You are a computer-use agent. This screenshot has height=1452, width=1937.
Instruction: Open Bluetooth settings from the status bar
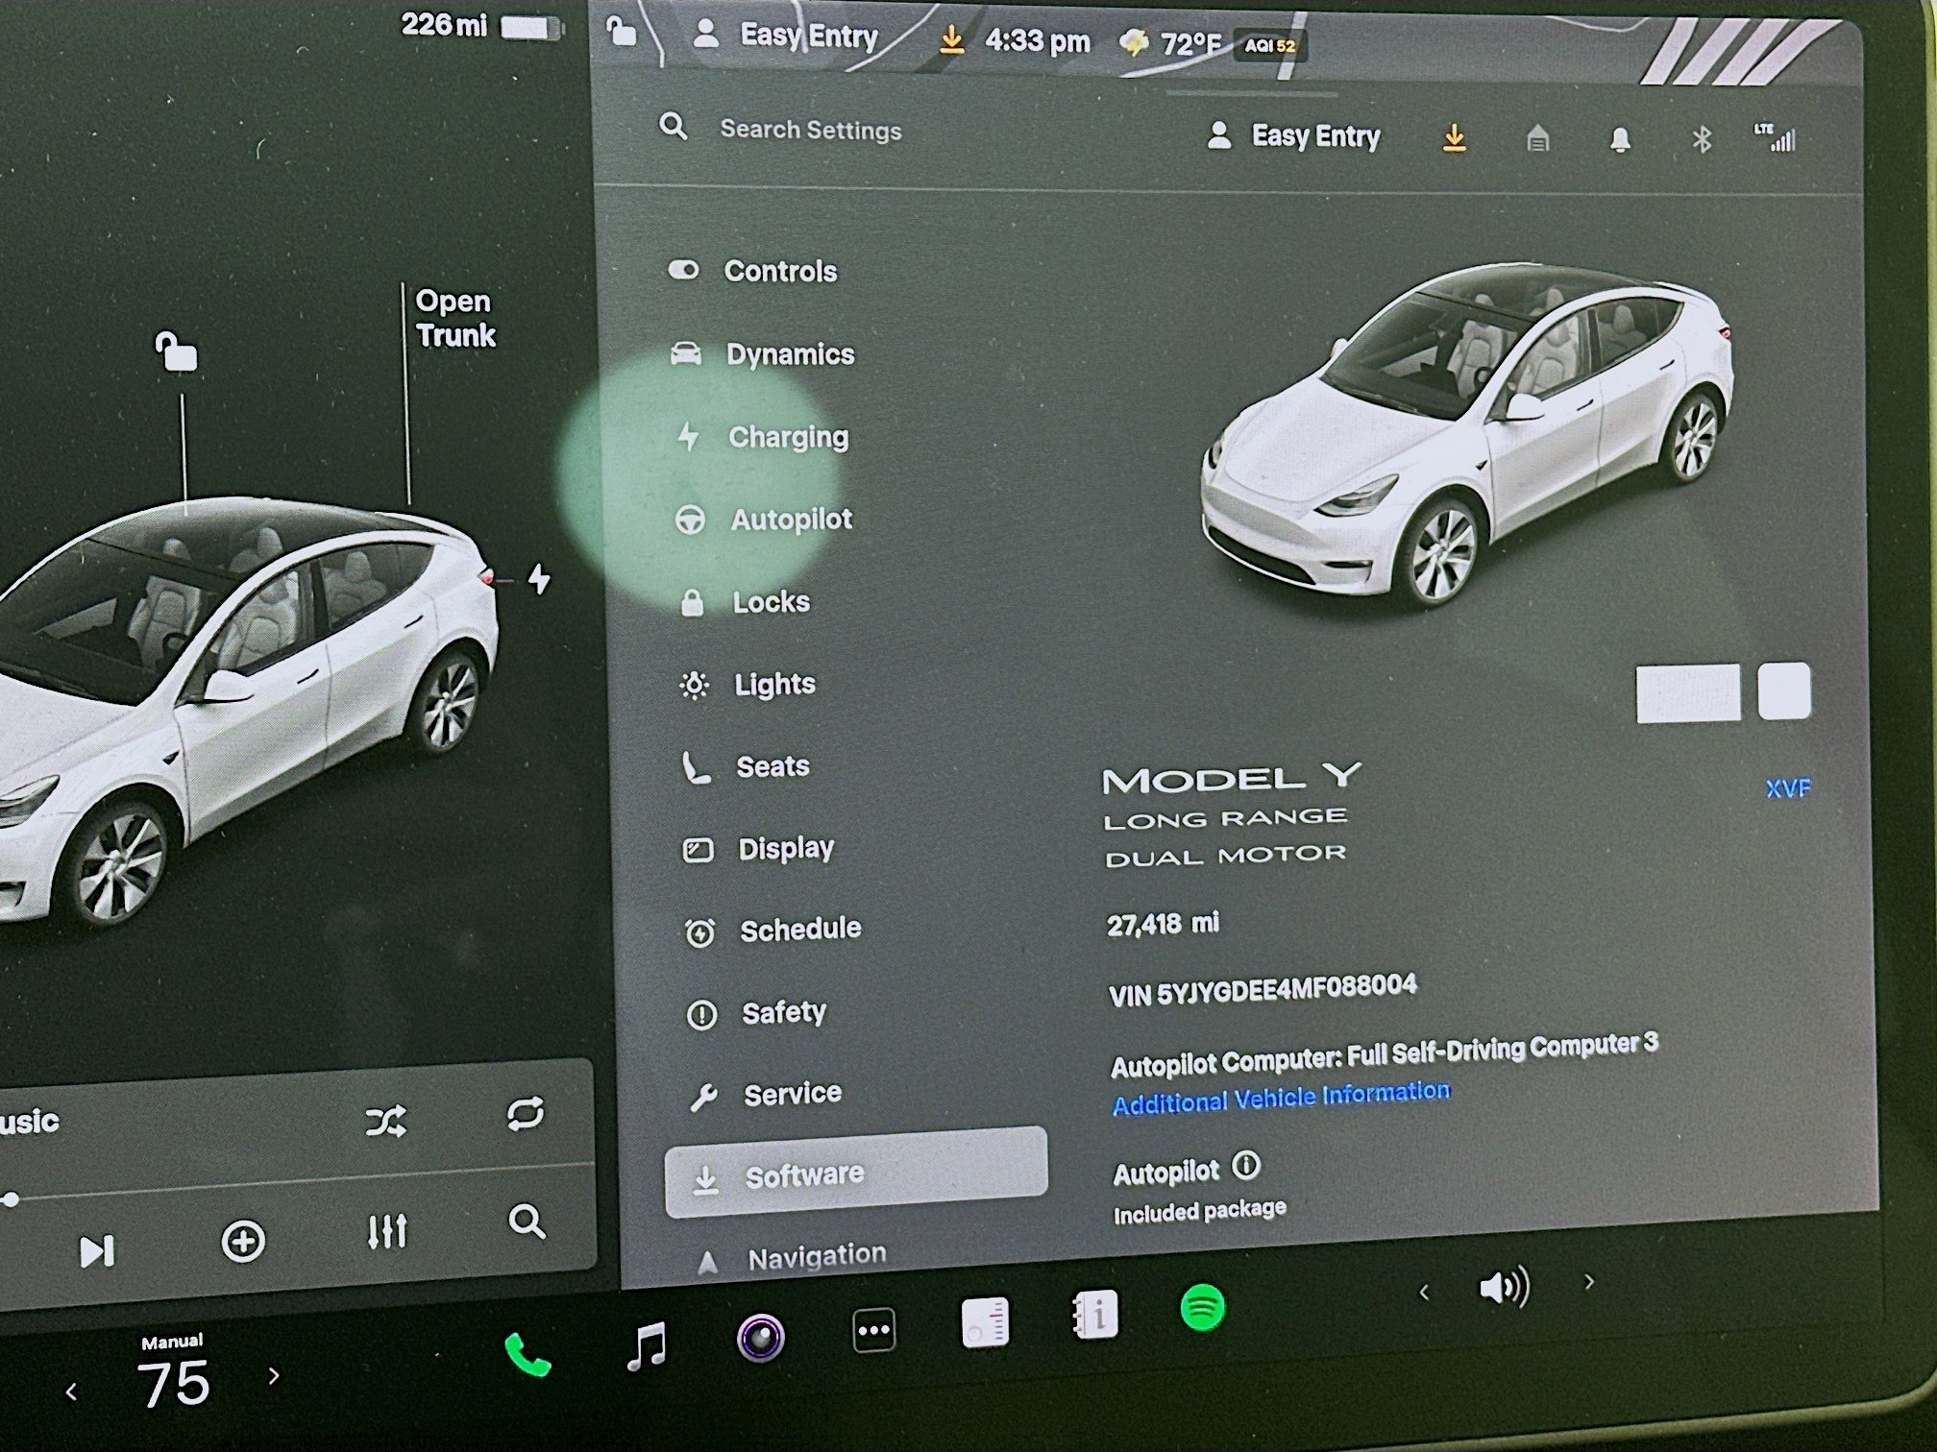[x=1703, y=140]
